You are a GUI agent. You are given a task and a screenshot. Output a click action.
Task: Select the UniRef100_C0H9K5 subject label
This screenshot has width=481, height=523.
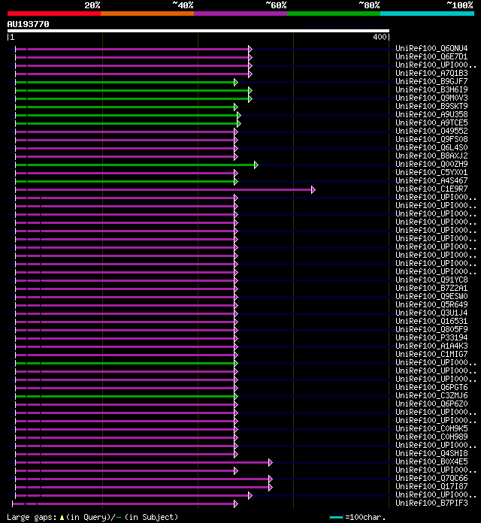(x=431, y=428)
